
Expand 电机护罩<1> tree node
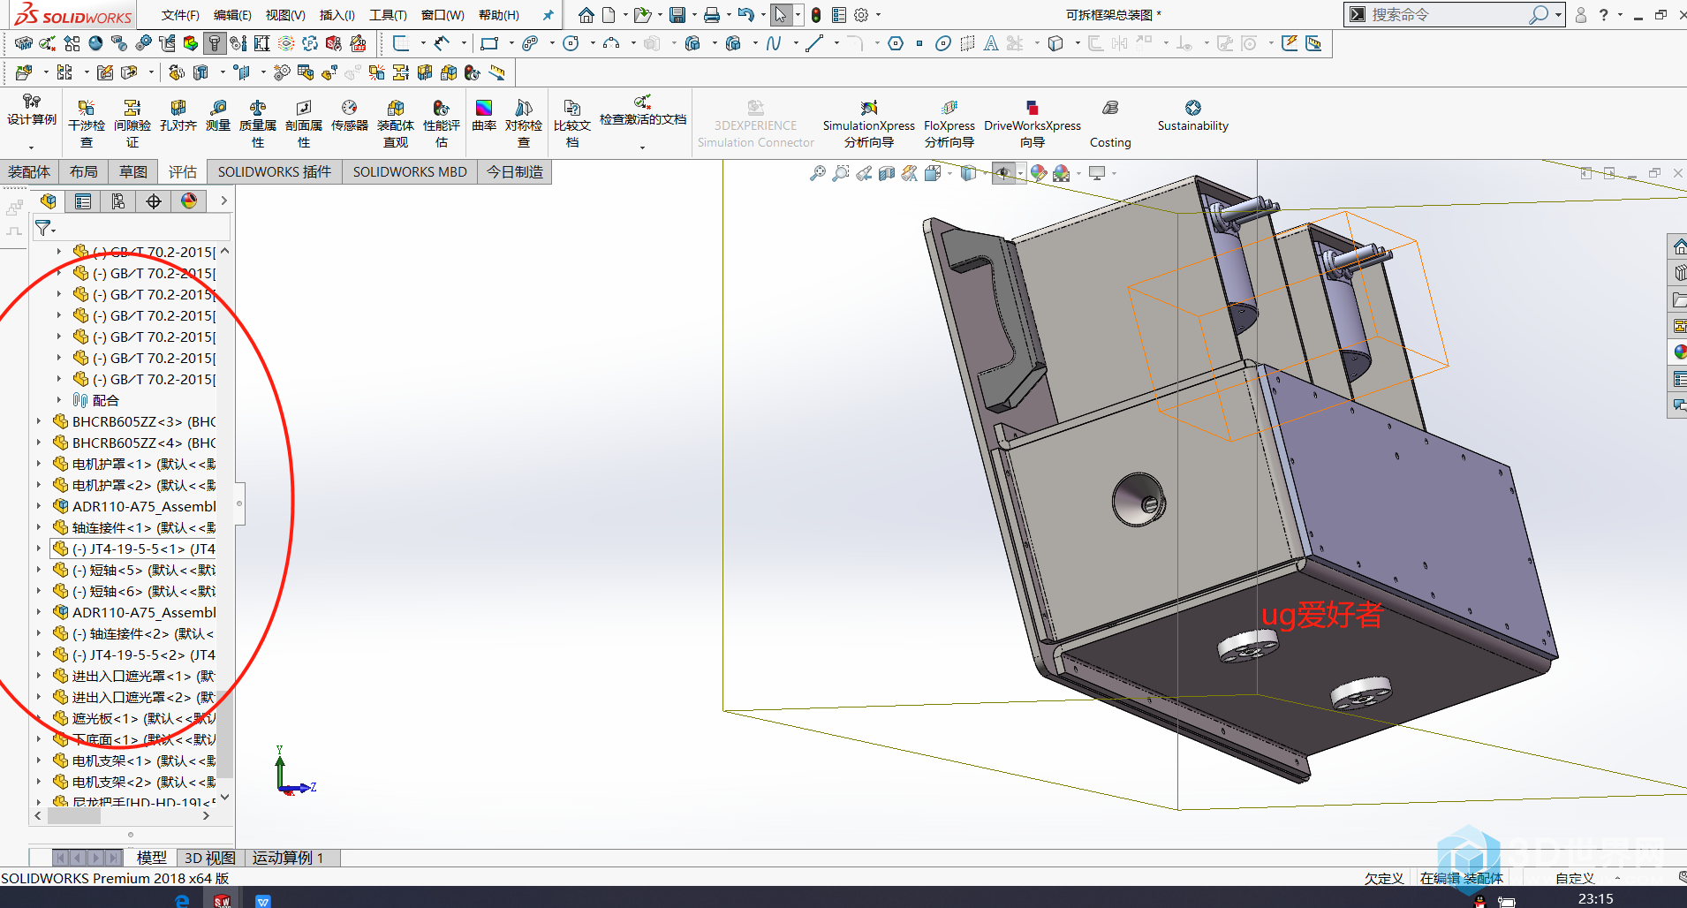pyautogui.click(x=39, y=464)
